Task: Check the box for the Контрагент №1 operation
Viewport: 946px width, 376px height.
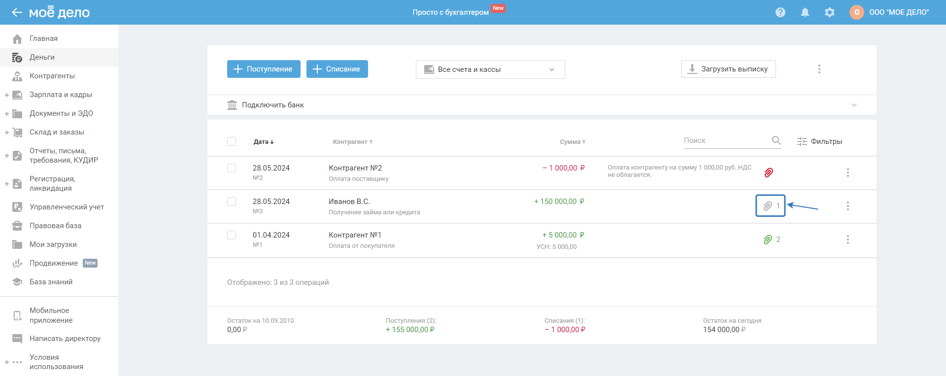Action: 232,235
